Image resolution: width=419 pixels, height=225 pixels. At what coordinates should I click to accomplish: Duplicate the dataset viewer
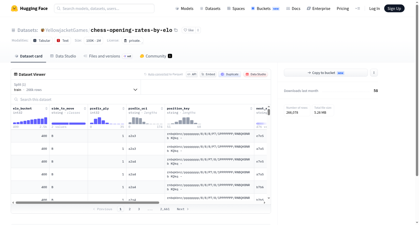click(x=230, y=74)
